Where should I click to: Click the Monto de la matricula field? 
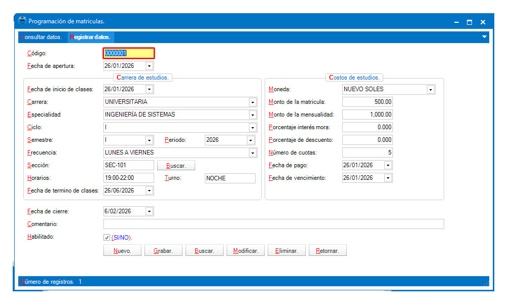[x=367, y=102]
